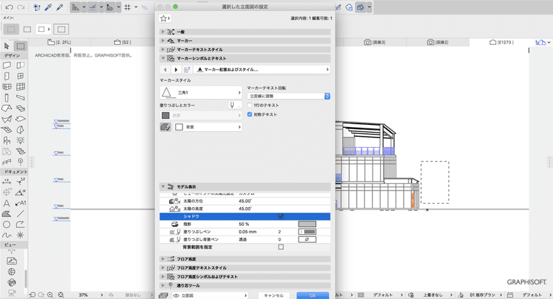Select the Column tool
The image size is (553, 299).
click(7, 97)
